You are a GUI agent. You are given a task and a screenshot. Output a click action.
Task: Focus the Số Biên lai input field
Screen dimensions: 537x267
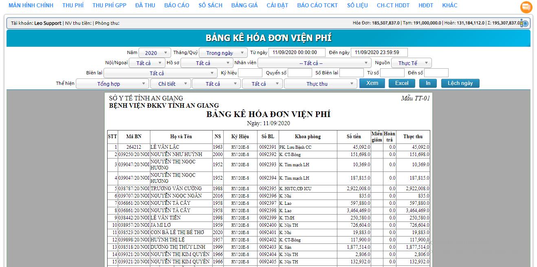(351, 73)
